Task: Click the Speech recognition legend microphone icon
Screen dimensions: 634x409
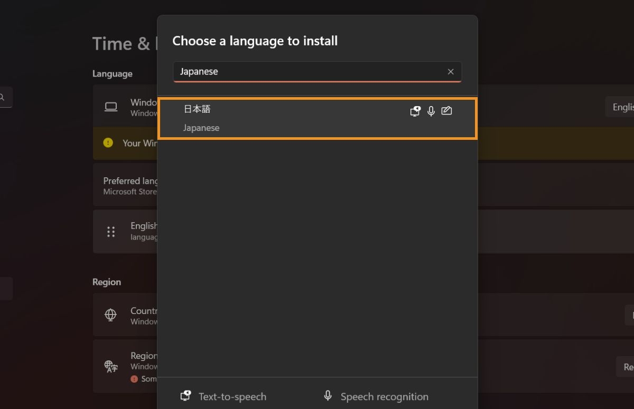Action: (327, 394)
